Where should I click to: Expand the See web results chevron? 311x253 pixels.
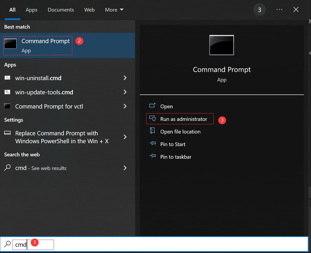(x=125, y=168)
